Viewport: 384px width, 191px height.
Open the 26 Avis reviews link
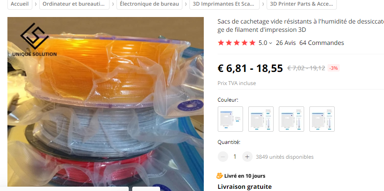[286, 43]
